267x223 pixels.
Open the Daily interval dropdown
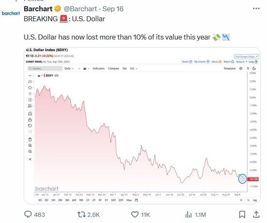point(69,68)
